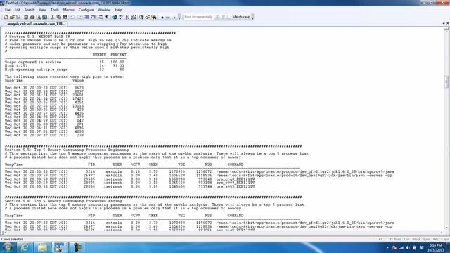Viewport: 450px width, 253px height.
Task: Click the network signal tray icon
Action: pos(401,248)
